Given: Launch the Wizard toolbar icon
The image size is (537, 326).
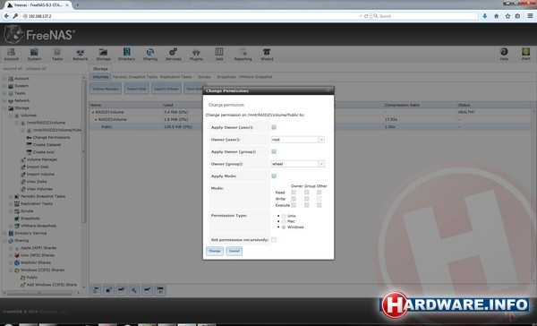Looking at the screenshot, I should (x=267, y=54).
